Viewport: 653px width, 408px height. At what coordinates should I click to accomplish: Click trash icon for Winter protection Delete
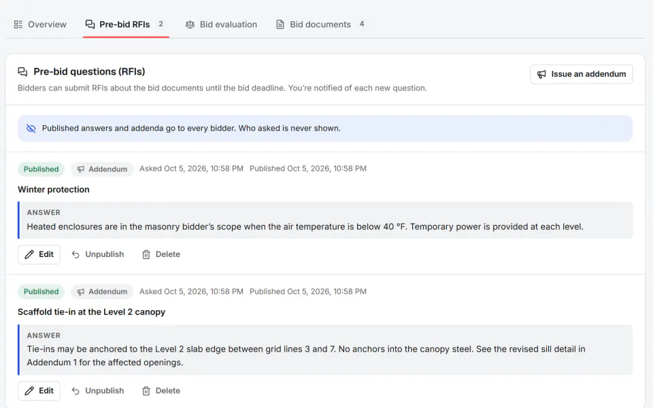click(x=146, y=254)
